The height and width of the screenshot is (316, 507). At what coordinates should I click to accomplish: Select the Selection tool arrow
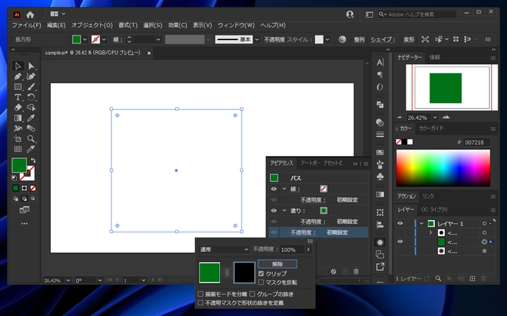click(x=18, y=66)
